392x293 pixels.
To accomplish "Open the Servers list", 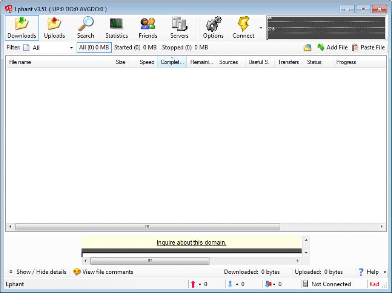I will coord(179,28).
